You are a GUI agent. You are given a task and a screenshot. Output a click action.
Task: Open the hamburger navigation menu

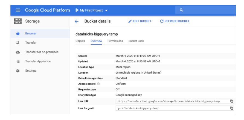click(18, 10)
